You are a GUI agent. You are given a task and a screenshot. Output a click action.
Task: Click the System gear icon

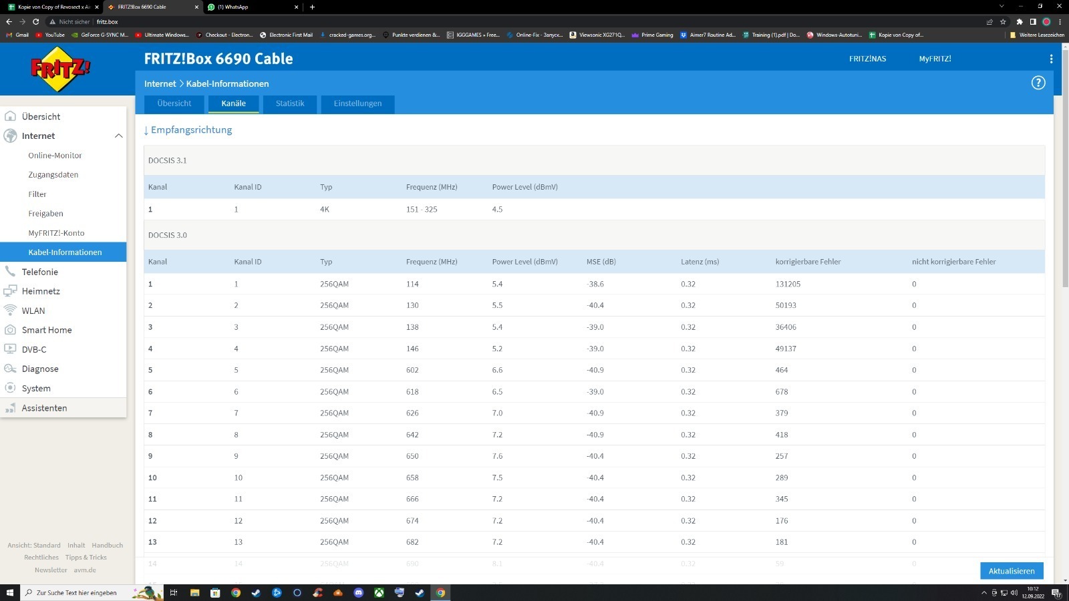[10, 388]
